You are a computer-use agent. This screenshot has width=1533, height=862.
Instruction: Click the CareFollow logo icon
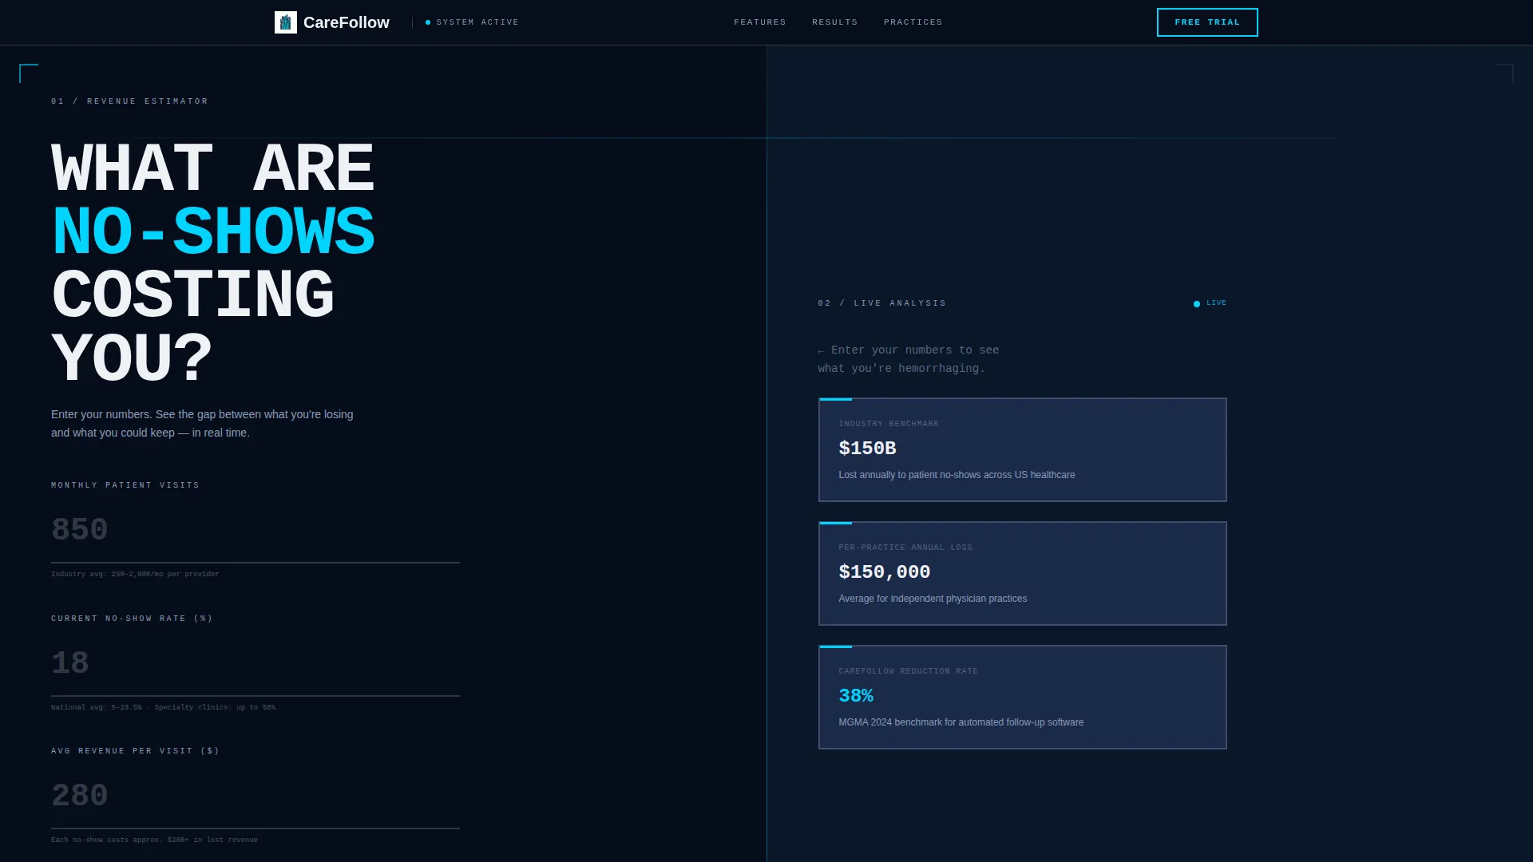click(x=285, y=22)
